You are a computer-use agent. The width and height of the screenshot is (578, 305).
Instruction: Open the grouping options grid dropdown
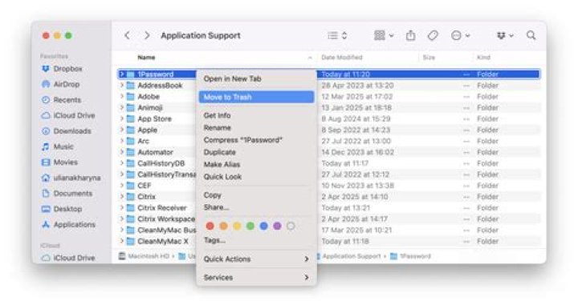(384, 36)
